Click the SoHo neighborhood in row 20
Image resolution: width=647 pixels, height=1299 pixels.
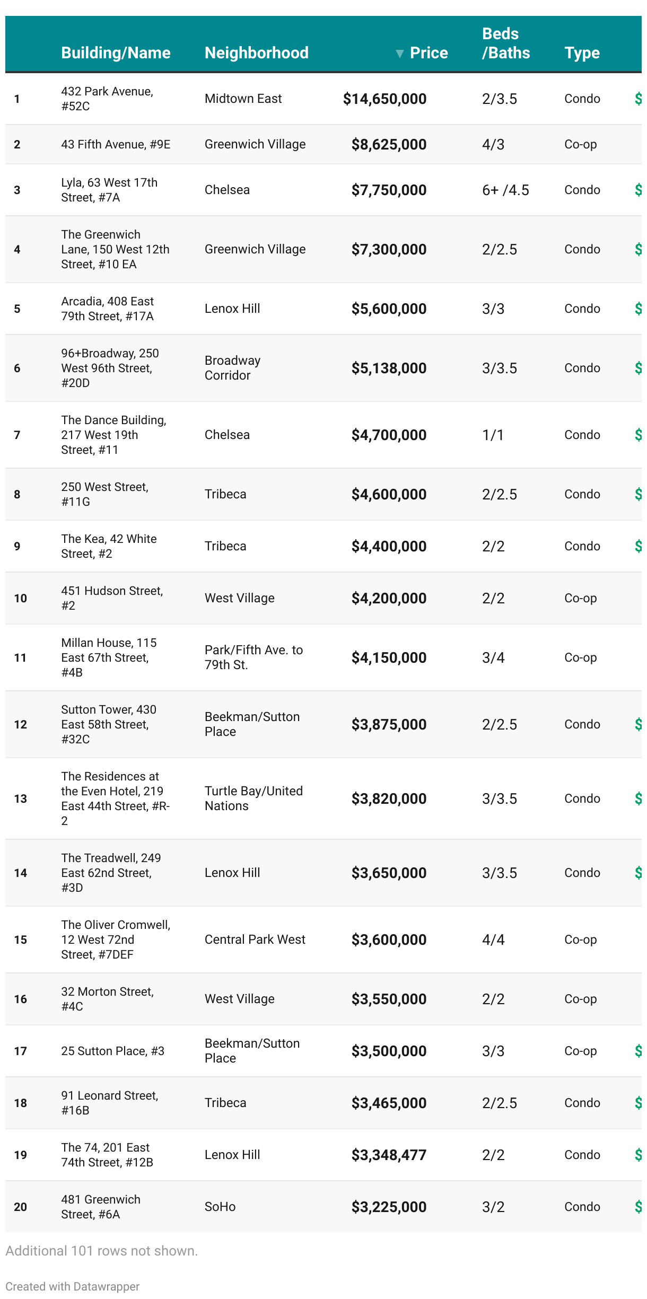(220, 1207)
